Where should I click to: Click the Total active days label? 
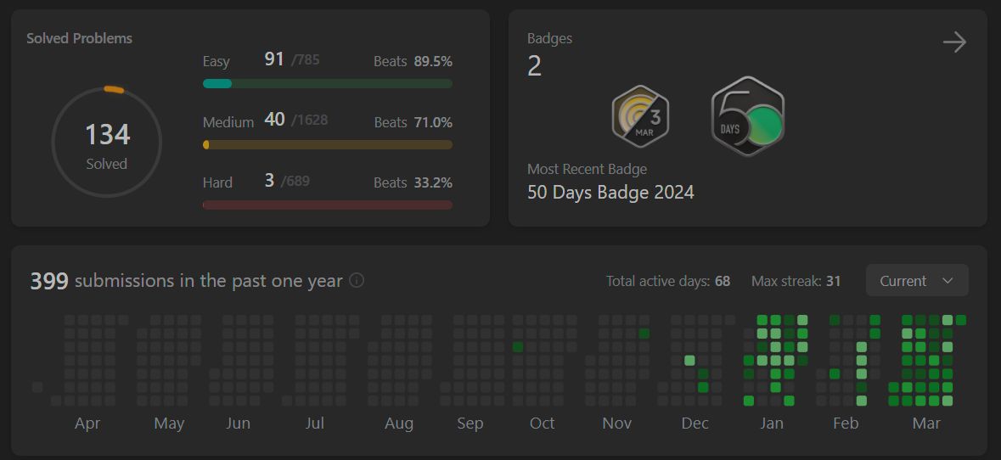[667, 281]
